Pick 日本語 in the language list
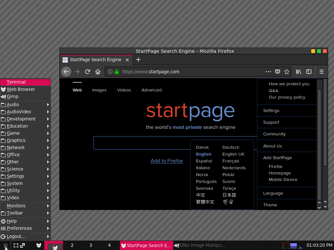Viewport: 334px width, 250px height. tap(229, 195)
